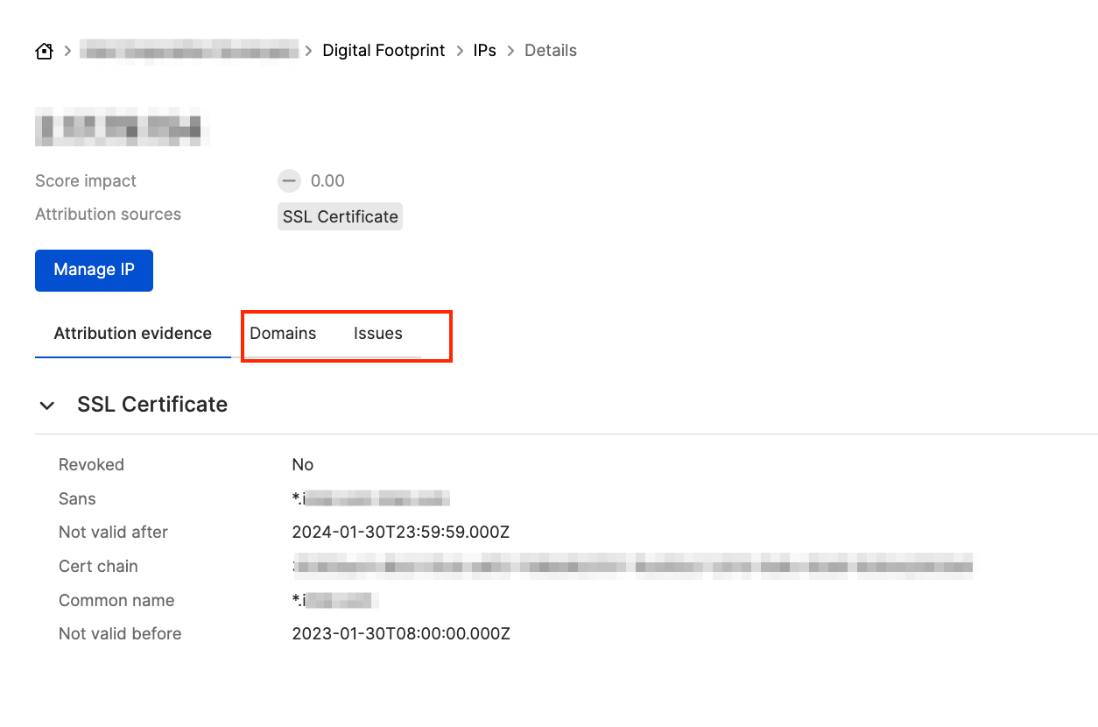Click the score impact minus icon
The height and width of the screenshot is (727, 1098).
coord(289,181)
